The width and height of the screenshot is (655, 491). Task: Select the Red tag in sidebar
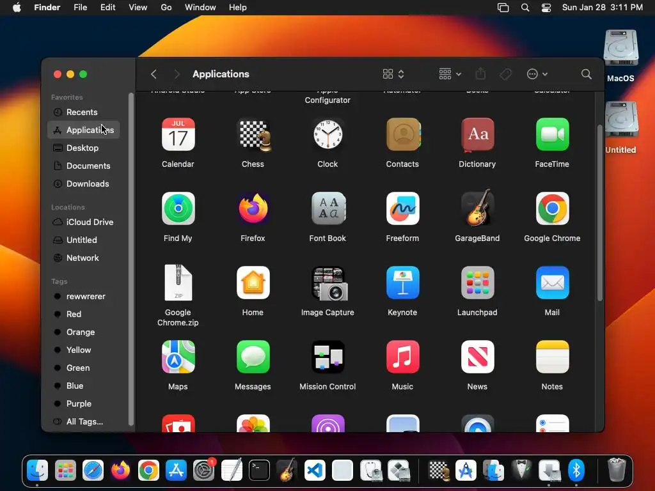84,315
